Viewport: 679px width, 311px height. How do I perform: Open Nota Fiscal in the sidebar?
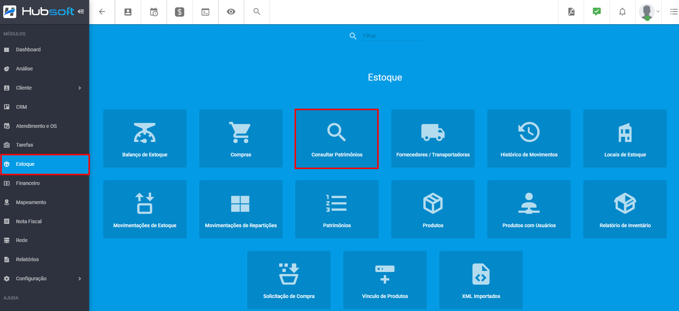pyautogui.click(x=44, y=221)
